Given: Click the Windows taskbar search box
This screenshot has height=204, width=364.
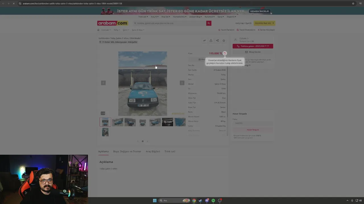Looking at the screenshot, I should [x=174, y=201].
